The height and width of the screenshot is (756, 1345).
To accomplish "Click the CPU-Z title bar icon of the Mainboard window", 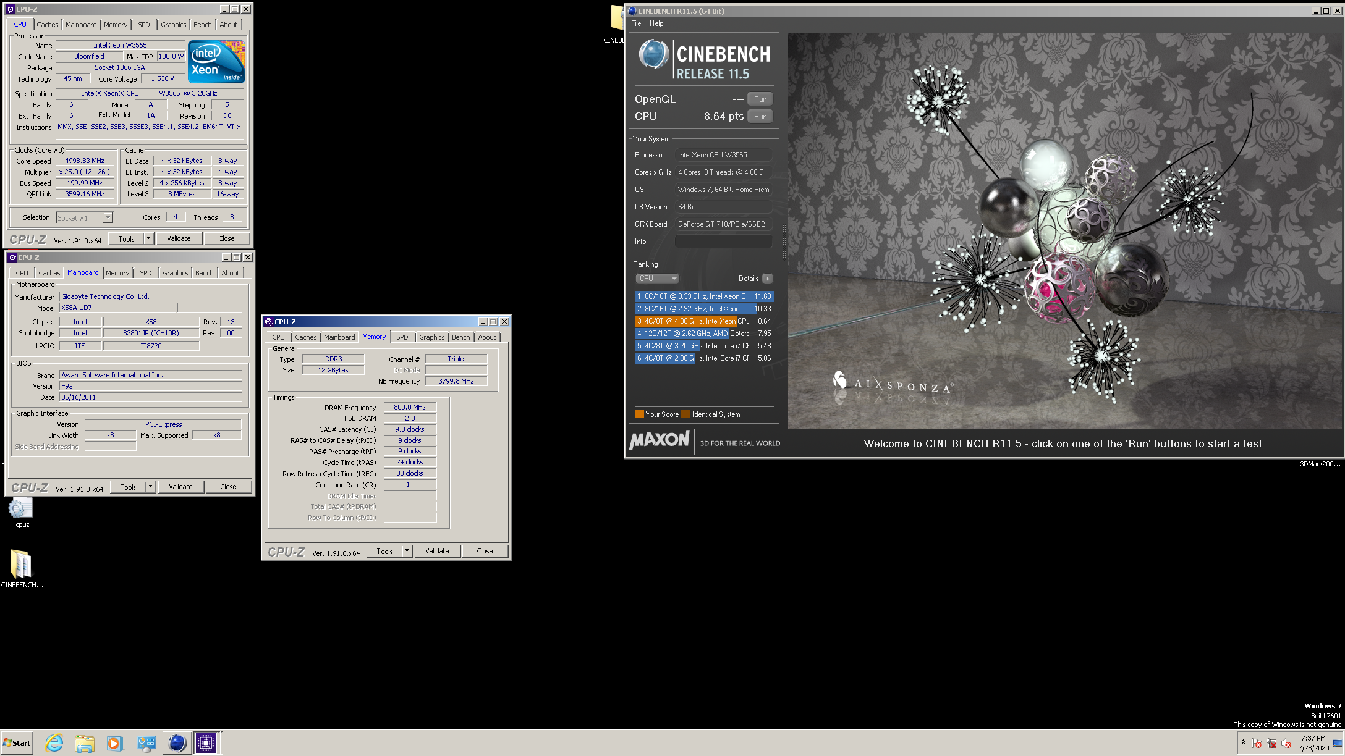I will coord(12,258).
